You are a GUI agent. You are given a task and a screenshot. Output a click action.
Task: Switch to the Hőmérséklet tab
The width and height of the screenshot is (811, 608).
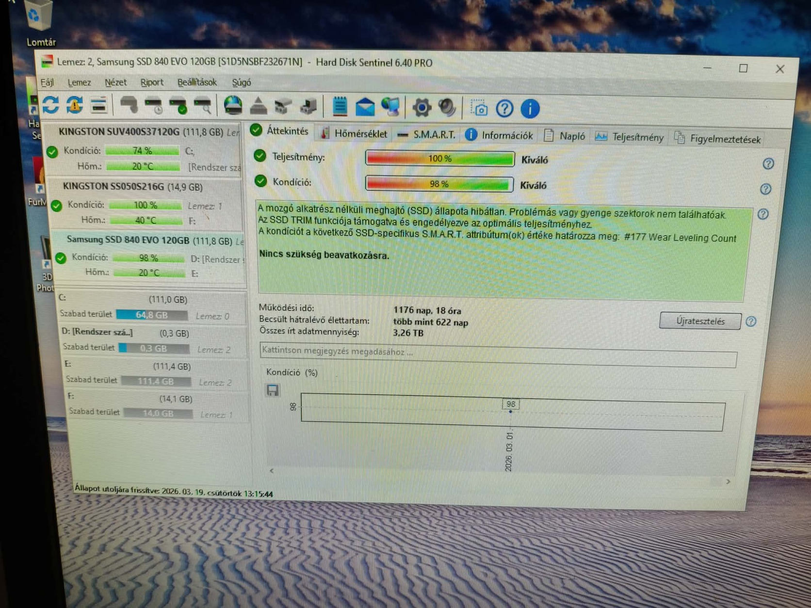click(x=354, y=134)
